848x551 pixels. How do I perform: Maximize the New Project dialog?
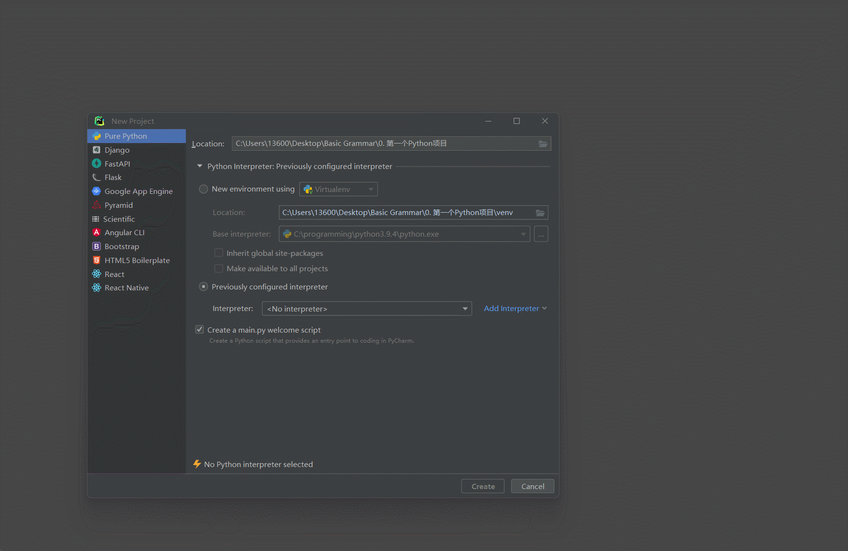point(517,121)
